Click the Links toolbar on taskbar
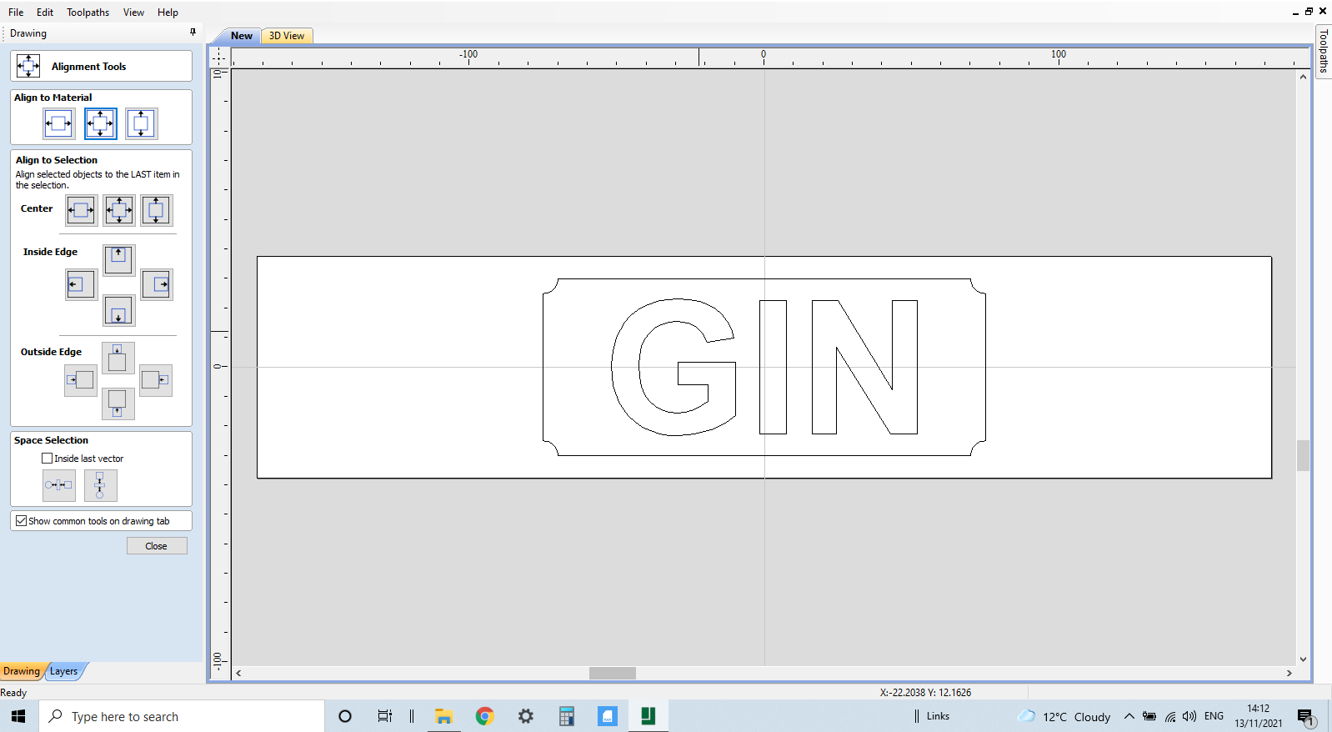Image resolution: width=1332 pixels, height=732 pixels. 938,716
